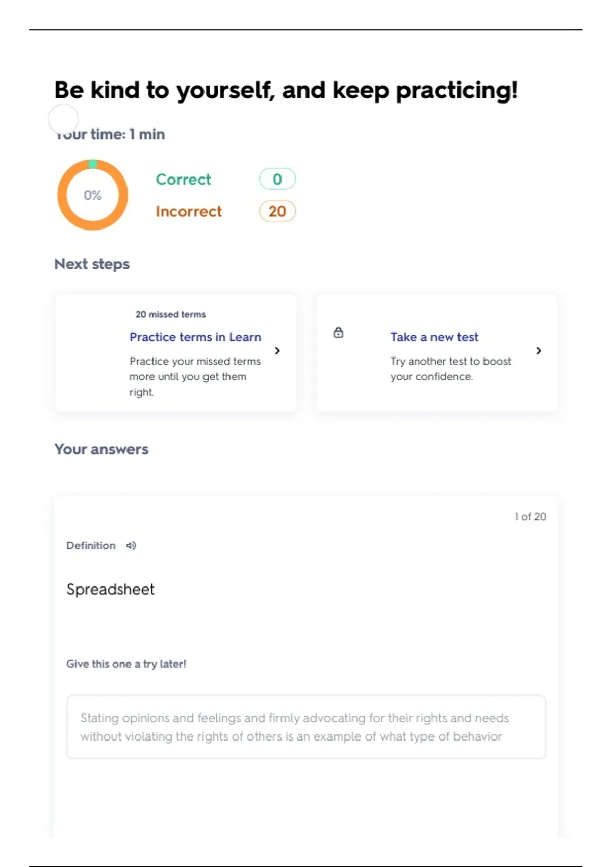Click the faint circle near Your time
The width and height of the screenshot is (612, 867).
point(63,119)
